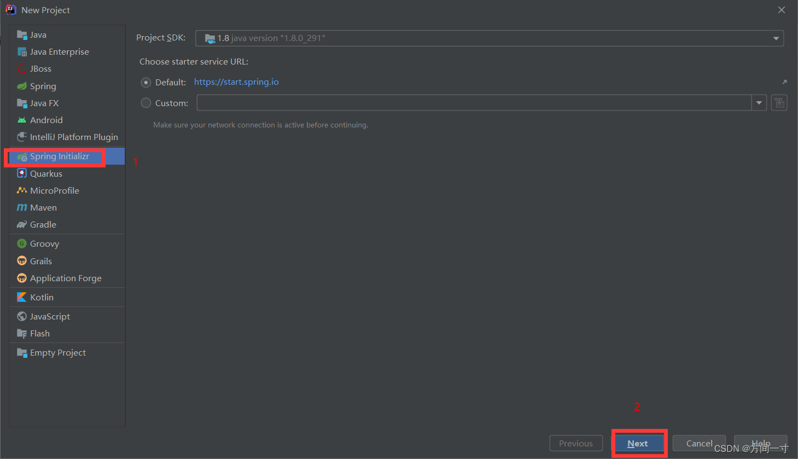Click the Java FX folder icon
Image resolution: width=798 pixels, height=459 pixels.
point(22,103)
